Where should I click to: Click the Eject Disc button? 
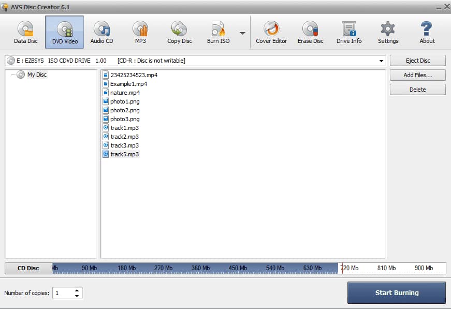point(418,61)
